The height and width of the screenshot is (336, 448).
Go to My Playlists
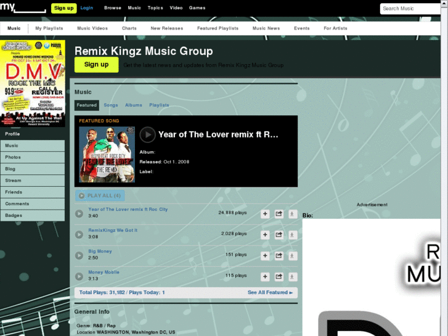[x=49, y=28]
